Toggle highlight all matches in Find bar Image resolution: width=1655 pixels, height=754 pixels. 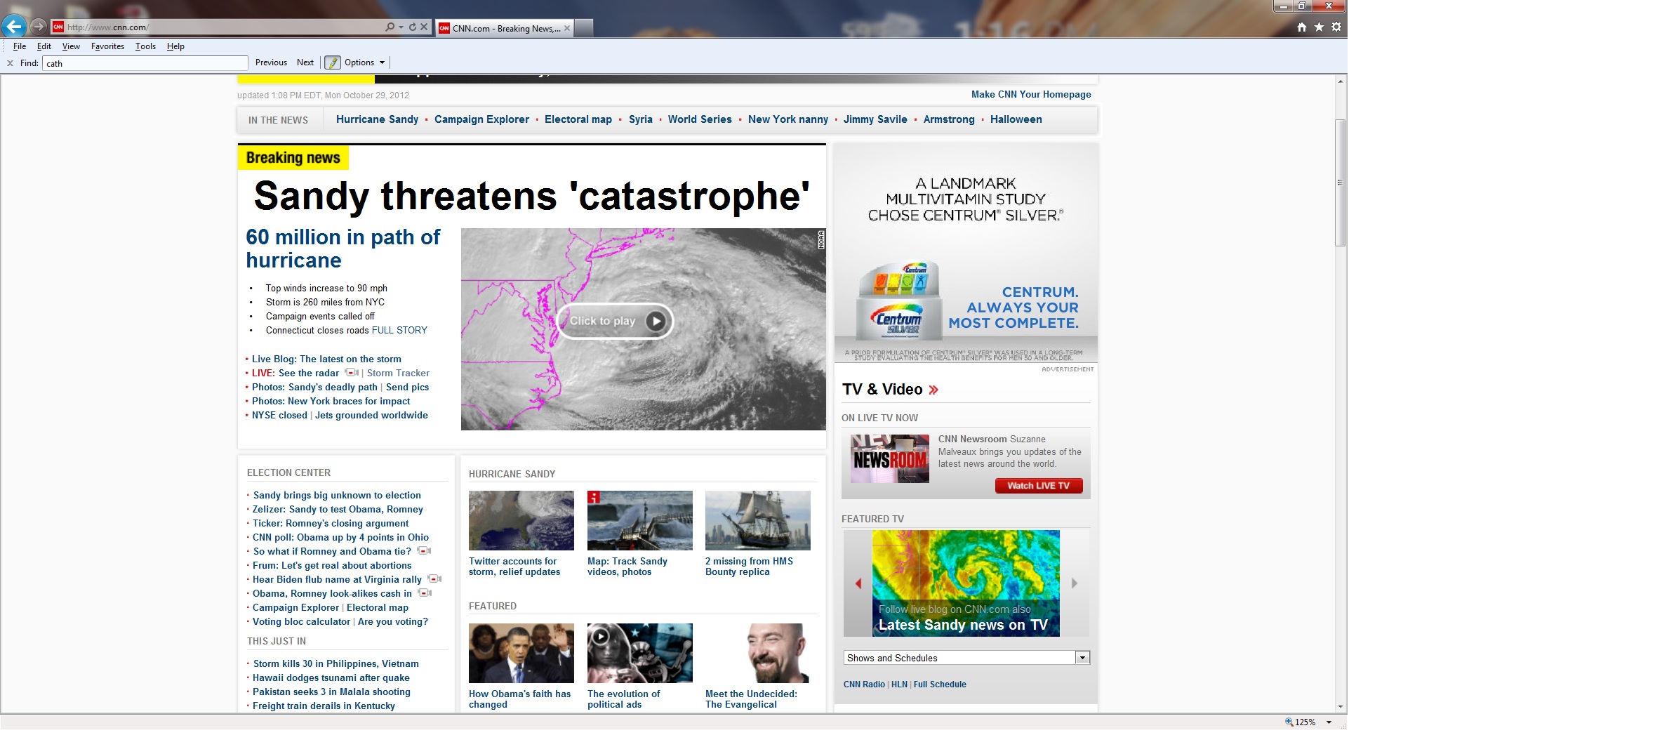click(x=333, y=62)
